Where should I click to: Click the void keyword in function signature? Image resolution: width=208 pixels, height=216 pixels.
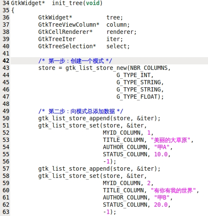[x=93, y=3]
